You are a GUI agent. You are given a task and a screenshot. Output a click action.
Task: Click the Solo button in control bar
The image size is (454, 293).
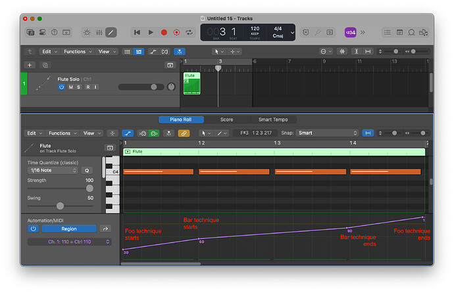(x=330, y=32)
